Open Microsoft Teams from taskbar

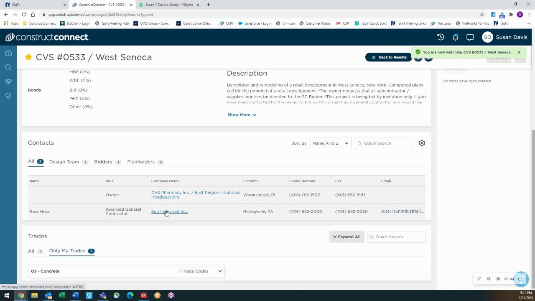click(x=103, y=295)
